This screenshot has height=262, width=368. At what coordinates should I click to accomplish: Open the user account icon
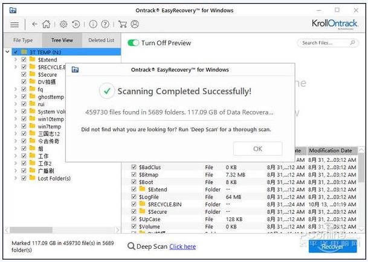tap(135, 24)
